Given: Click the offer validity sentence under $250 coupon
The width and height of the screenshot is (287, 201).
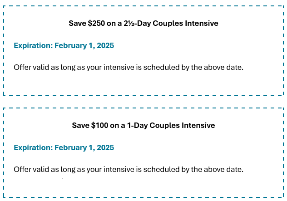Looking at the screenshot, I should point(129,68).
